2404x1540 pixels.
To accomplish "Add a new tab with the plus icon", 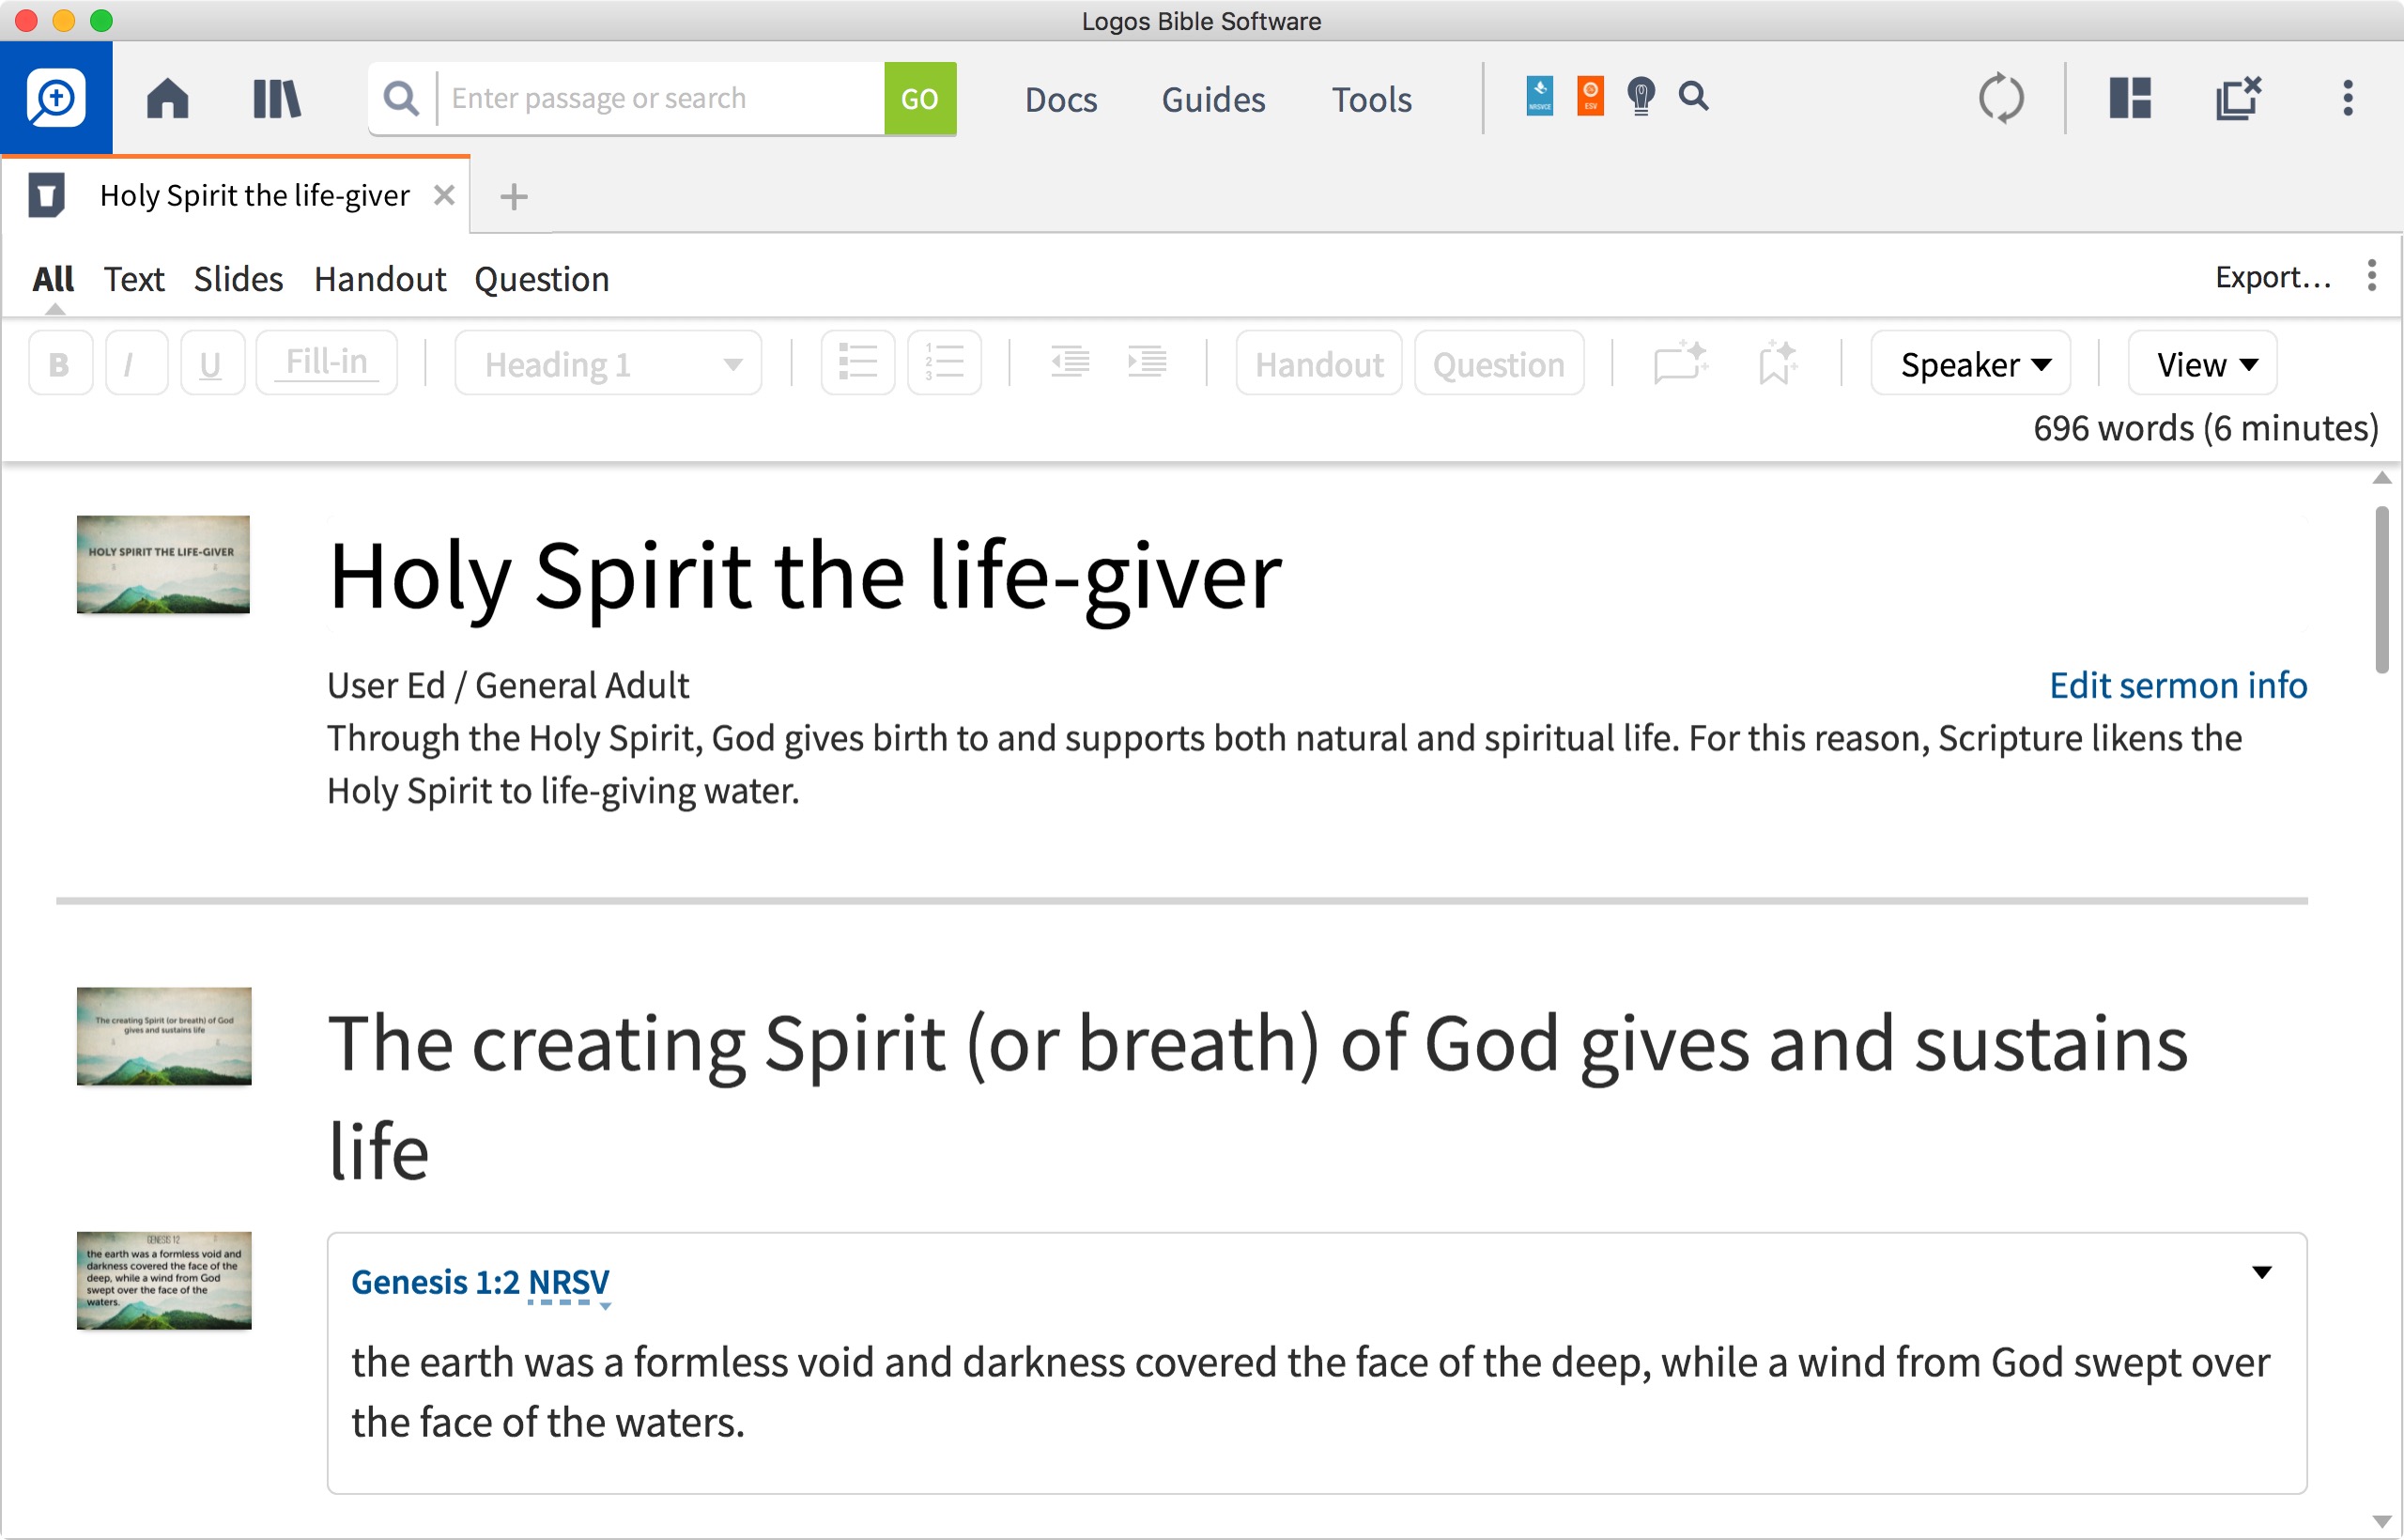I will click(x=513, y=196).
